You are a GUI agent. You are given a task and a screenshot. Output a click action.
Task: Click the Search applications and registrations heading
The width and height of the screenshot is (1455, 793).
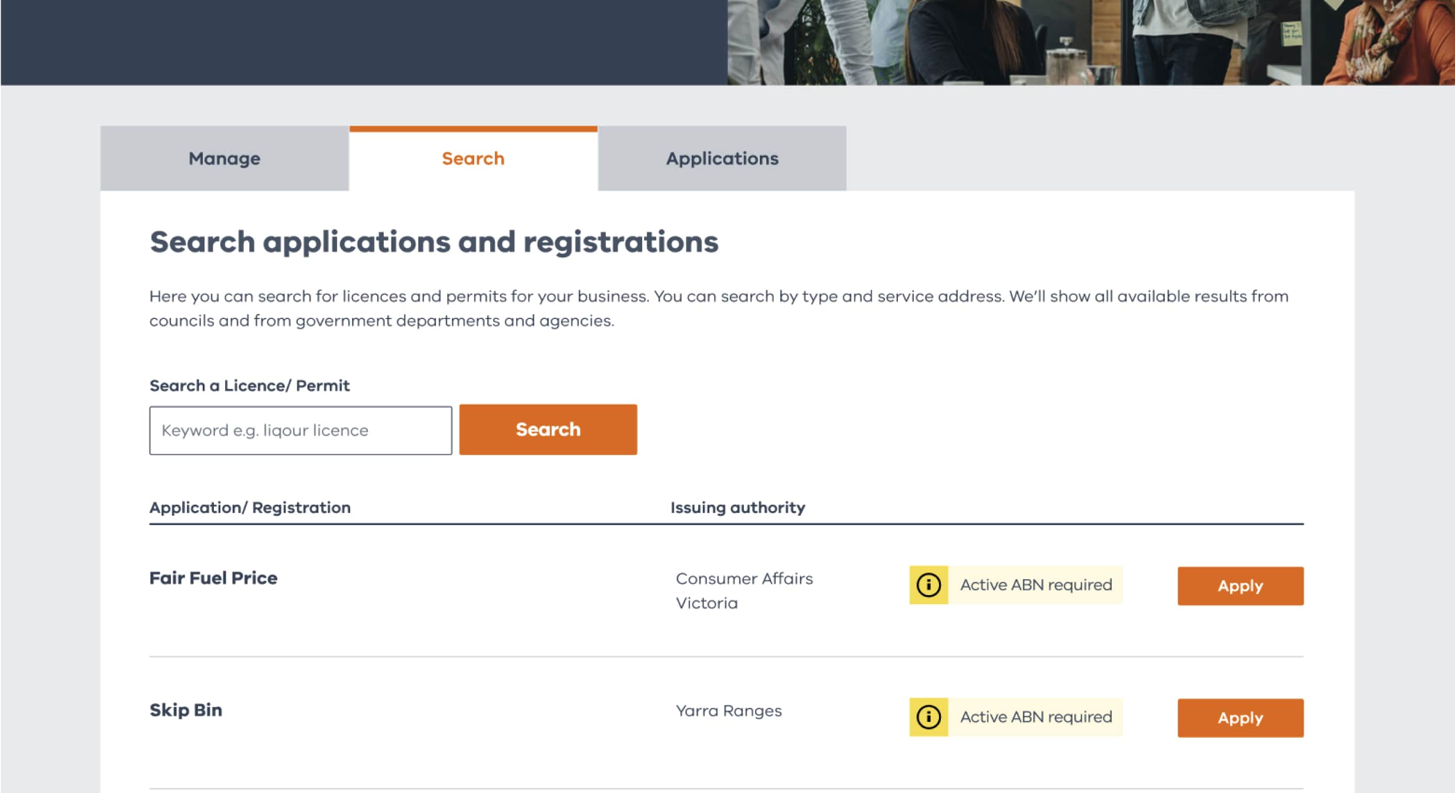pos(434,242)
